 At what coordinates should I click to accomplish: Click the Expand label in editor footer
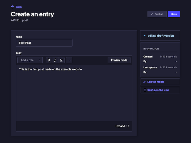tap(120, 126)
